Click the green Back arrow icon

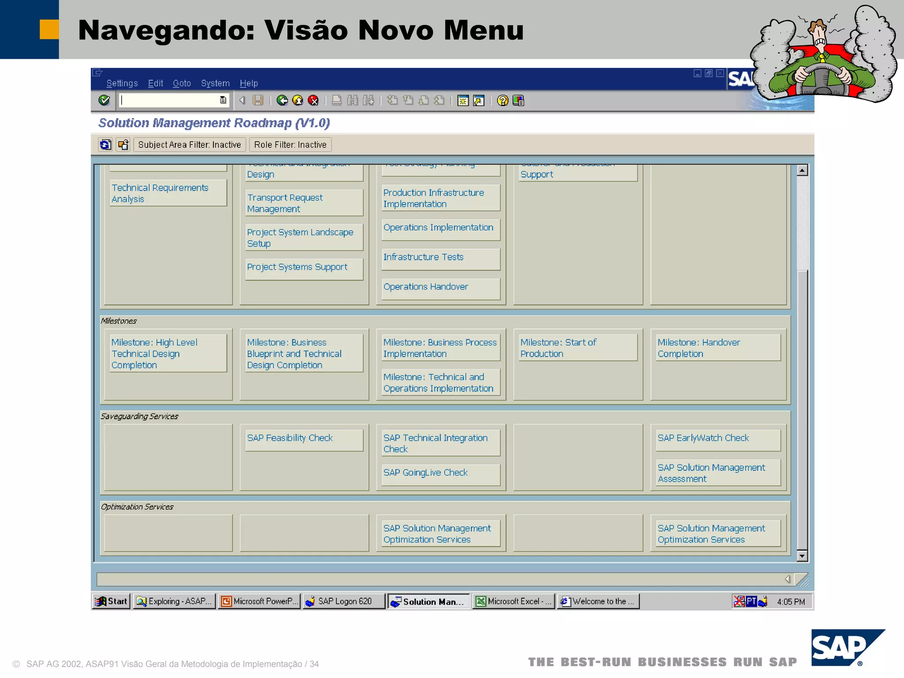(282, 101)
